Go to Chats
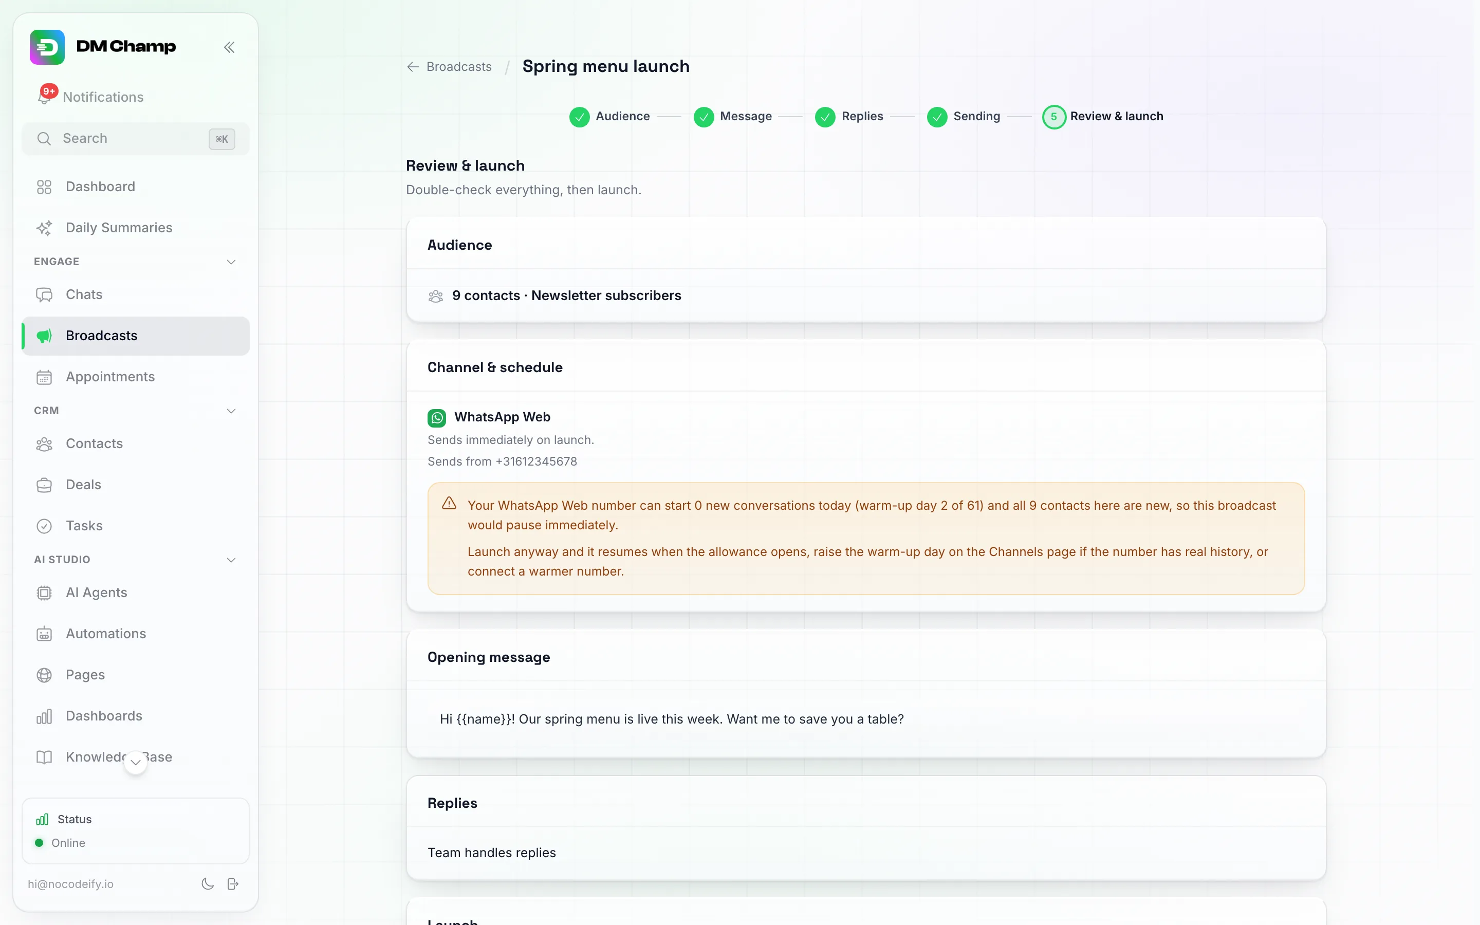 pyautogui.click(x=136, y=295)
